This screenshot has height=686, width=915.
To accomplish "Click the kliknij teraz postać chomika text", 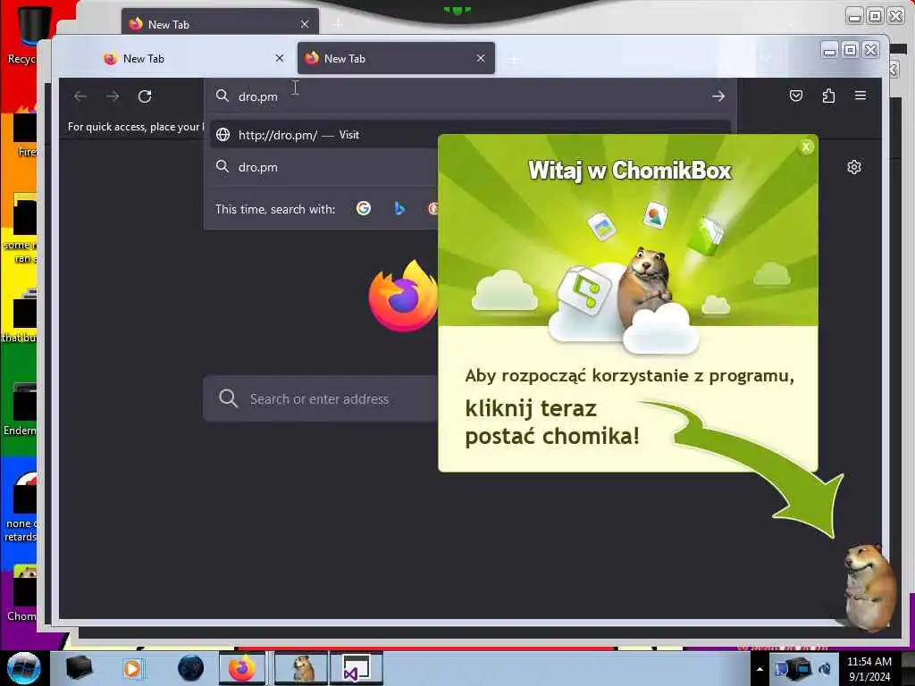I will pyautogui.click(x=552, y=422).
